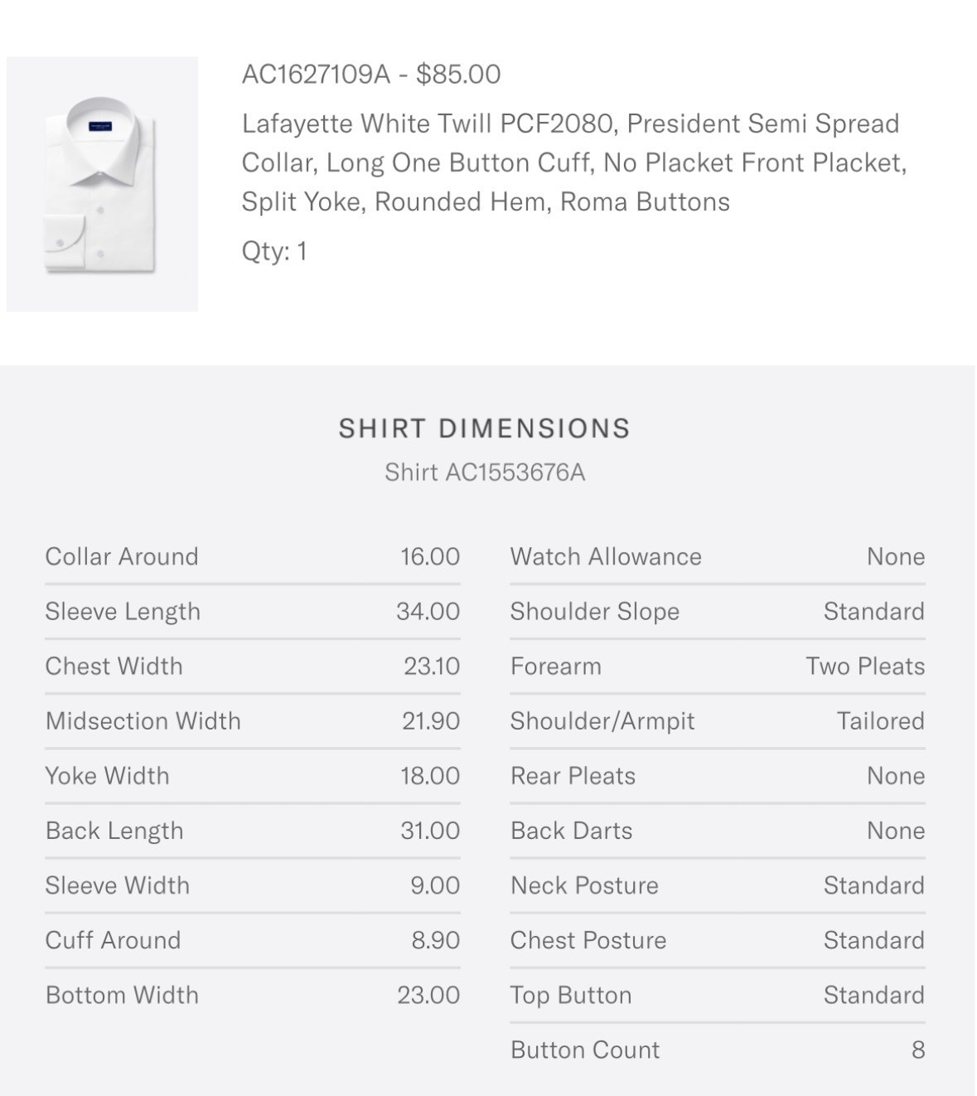977x1096 pixels.
Task: Click the Chest Width 23.10 value
Action: [x=432, y=667]
